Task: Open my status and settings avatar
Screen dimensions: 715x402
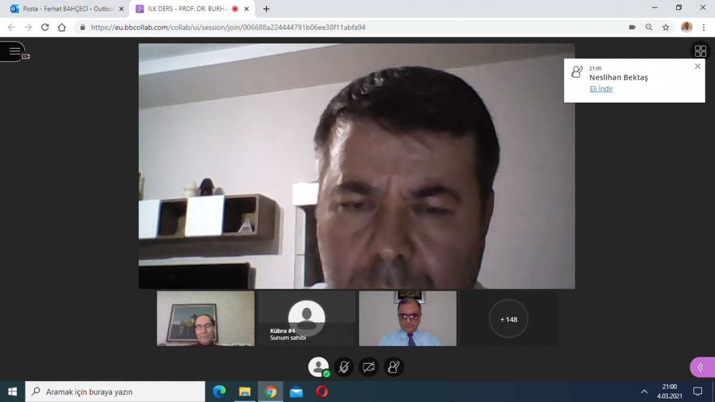Action: (318, 367)
